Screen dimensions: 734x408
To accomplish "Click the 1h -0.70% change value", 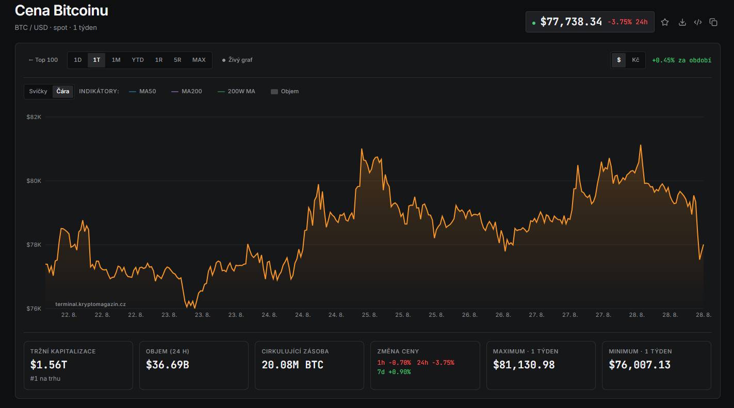I will pos(394,363).
